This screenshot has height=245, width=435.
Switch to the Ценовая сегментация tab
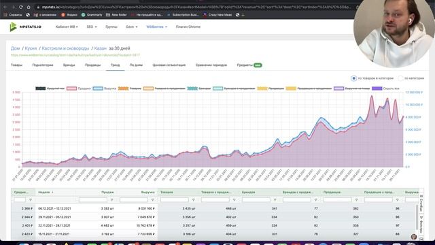[x=169, y=65]
